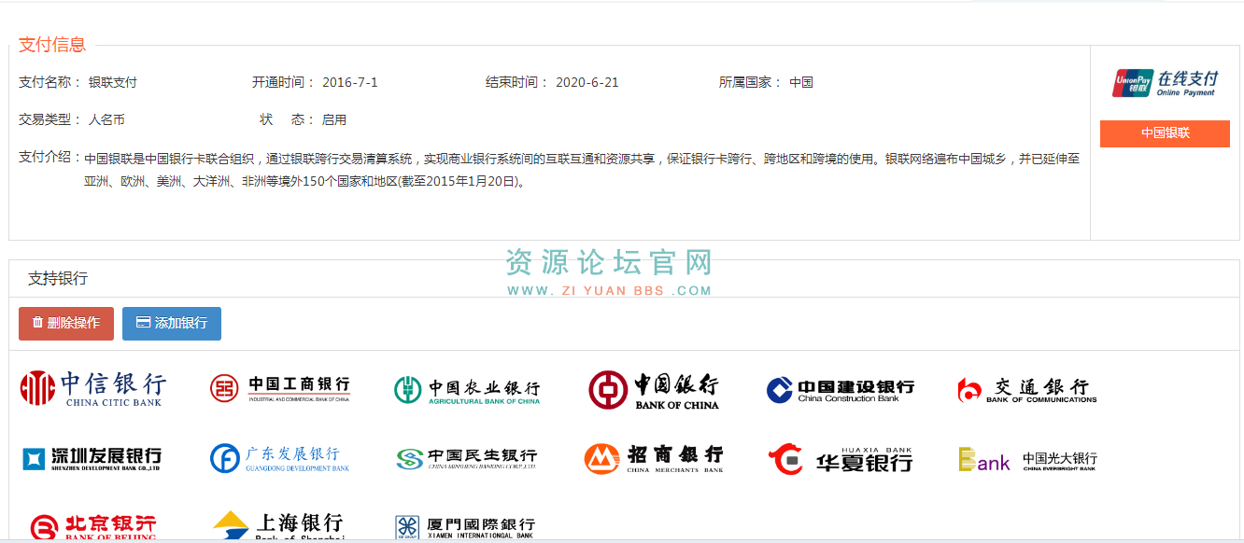Select the China Everbright Bank logo
Image resolution: width=1244 pixels, height=543 pixels.
click(1027, 460)
